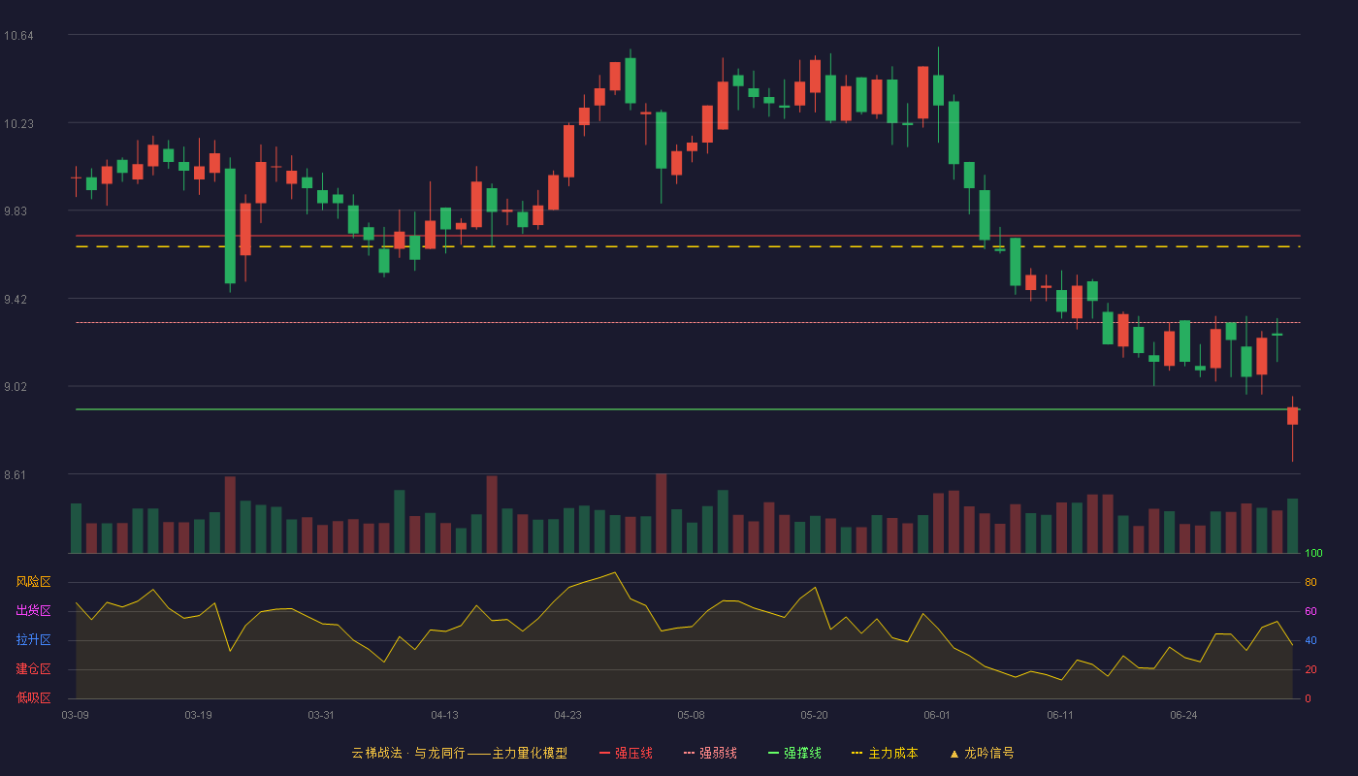This screenshot has width=1358, height=776.
Task: Click the 拉升区 zone label
Action: pos(33,640)
